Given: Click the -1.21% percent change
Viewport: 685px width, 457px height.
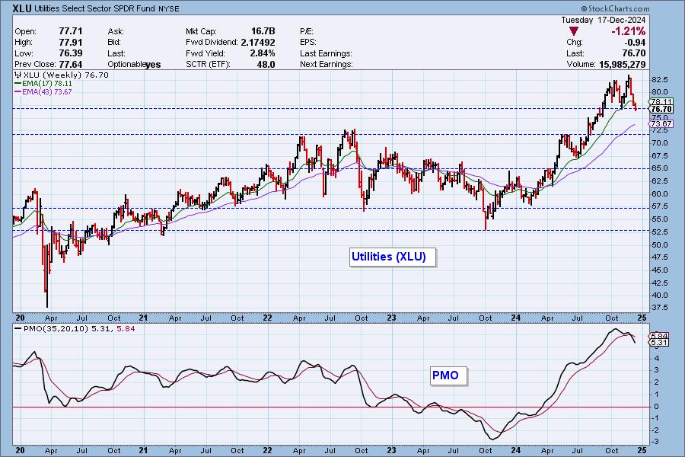Looking at the screenshot, I should pyautogui.click(x=628, y=31).
